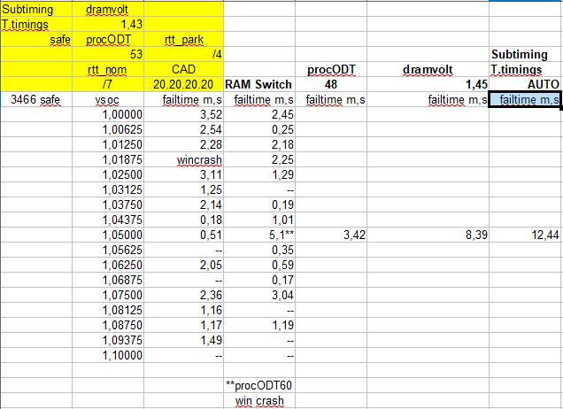Viewport: 563px width, 409px height.
Task: Select the win crash footnote cell
Action: 259,401
